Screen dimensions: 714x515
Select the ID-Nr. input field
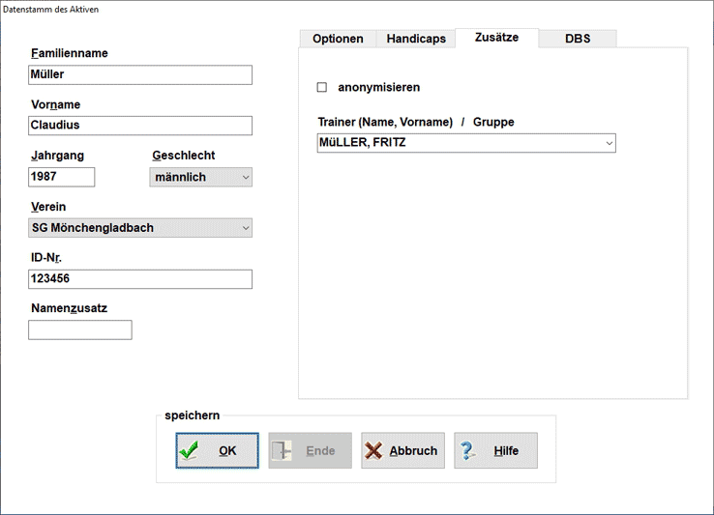click(140, 279)
